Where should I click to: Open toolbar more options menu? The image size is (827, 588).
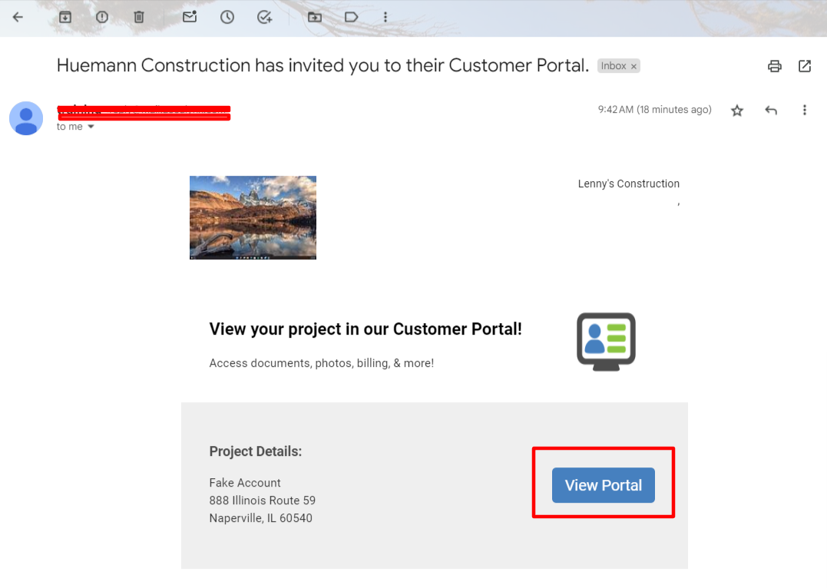pos(385,18)
